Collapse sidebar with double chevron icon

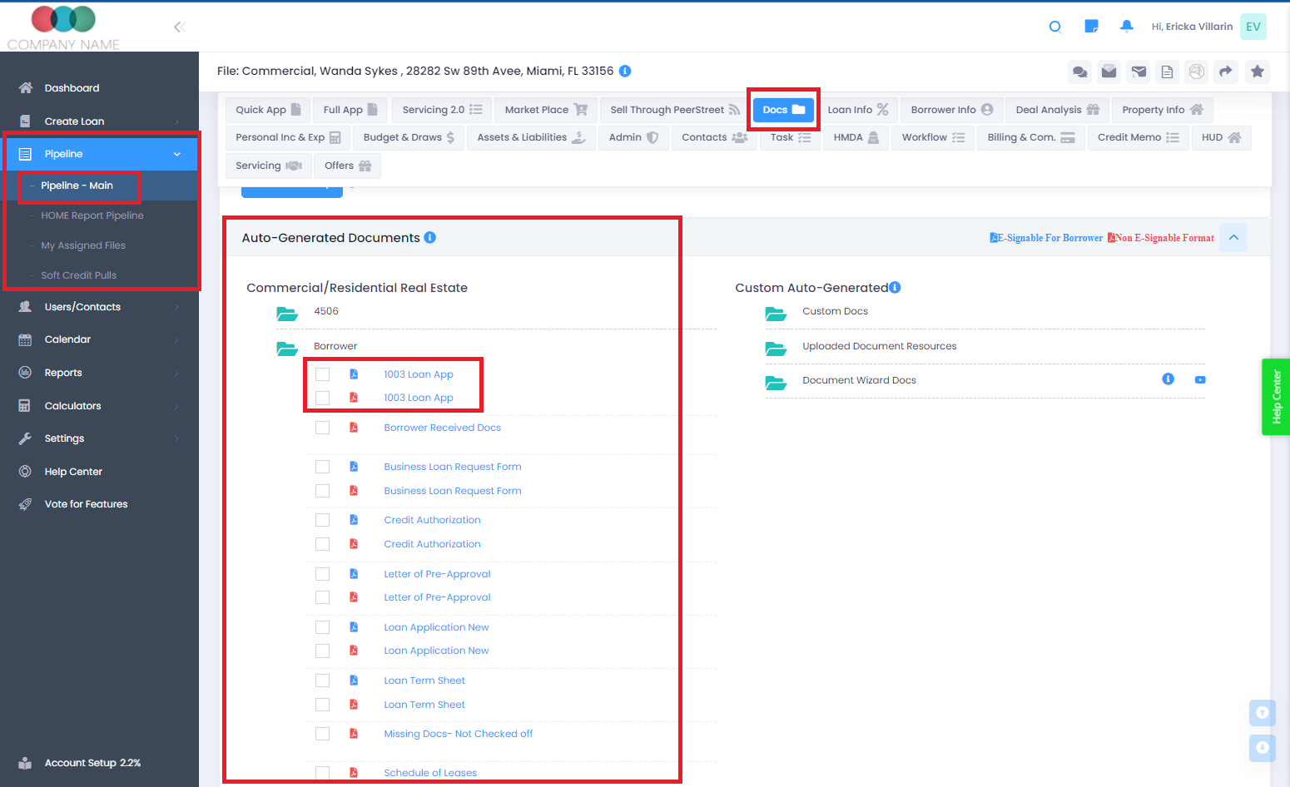[179, 27]
